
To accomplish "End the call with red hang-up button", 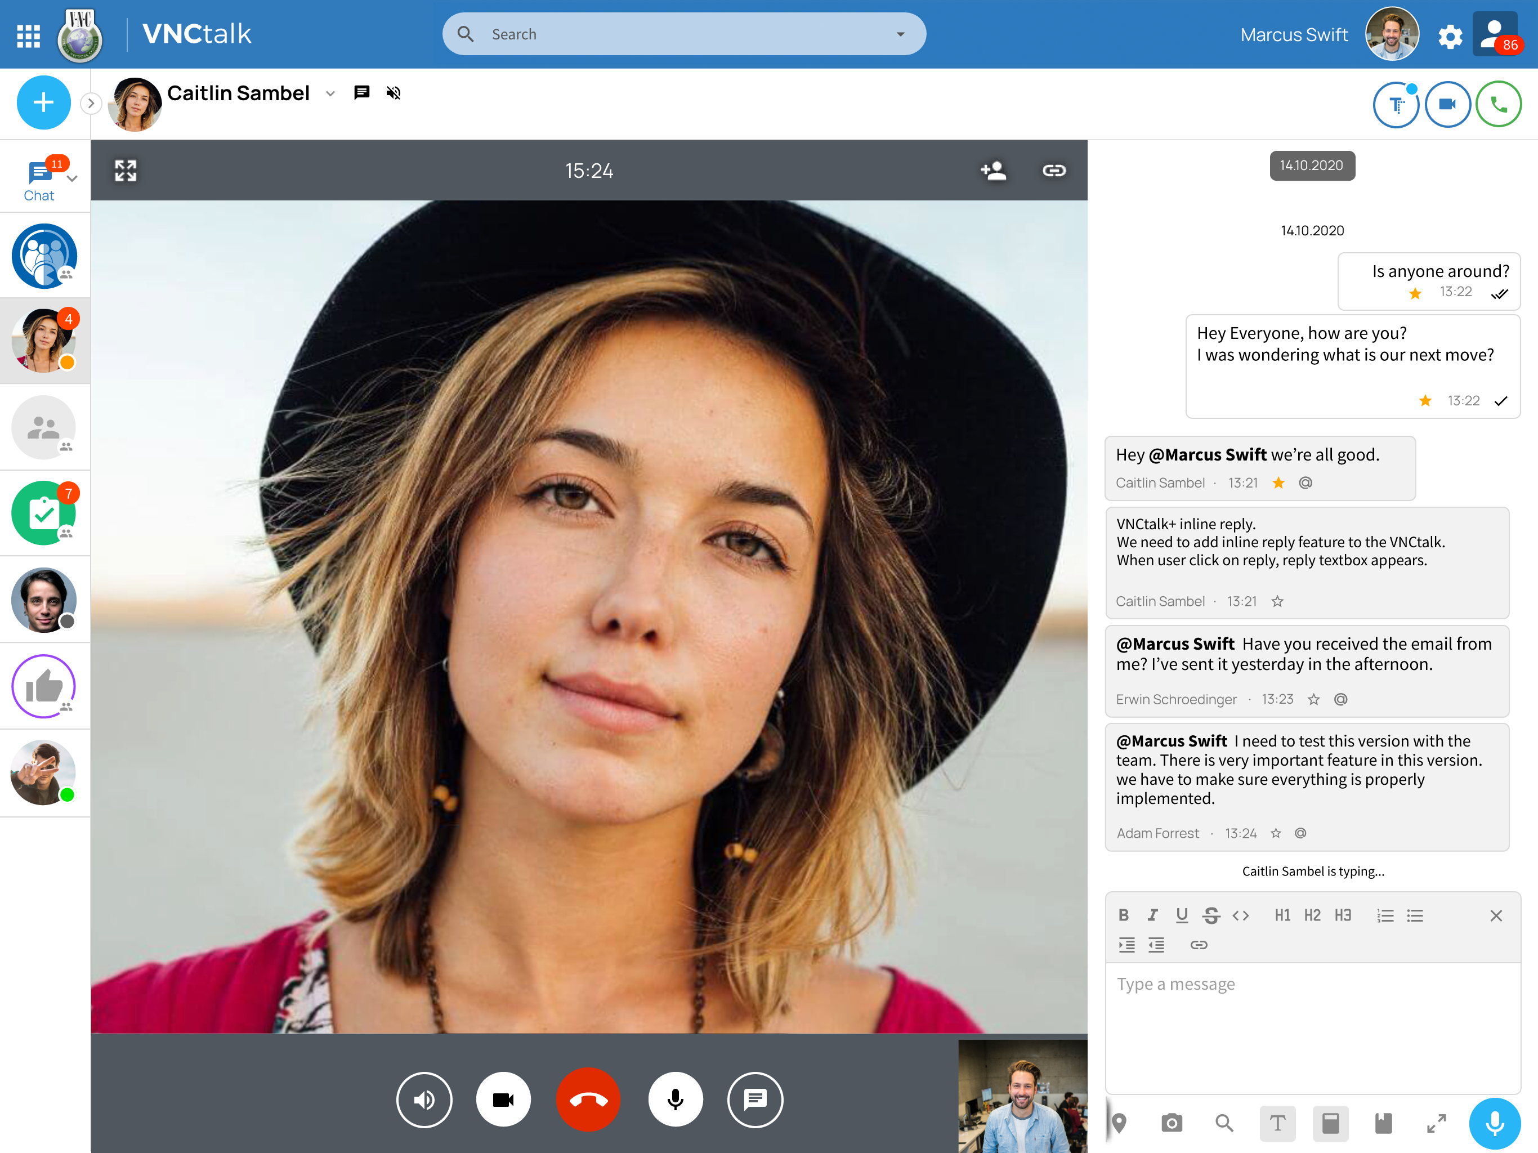I will point(588,1099).
